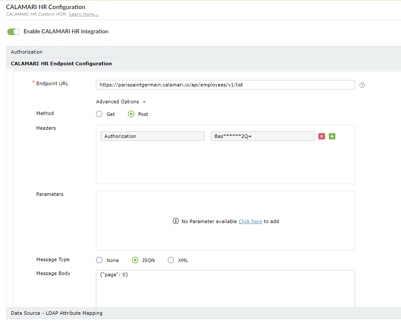This screenshot has height=323, width=401.
Task: Collapse the Advanced Options section
Action: tap(121, 102)
